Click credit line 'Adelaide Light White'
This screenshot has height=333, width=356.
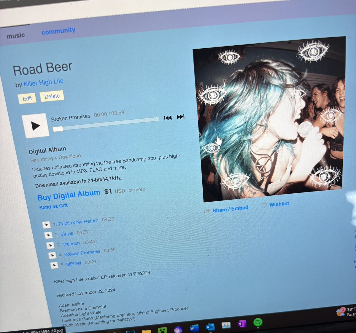pyautogui.click(x=81, y=313)
